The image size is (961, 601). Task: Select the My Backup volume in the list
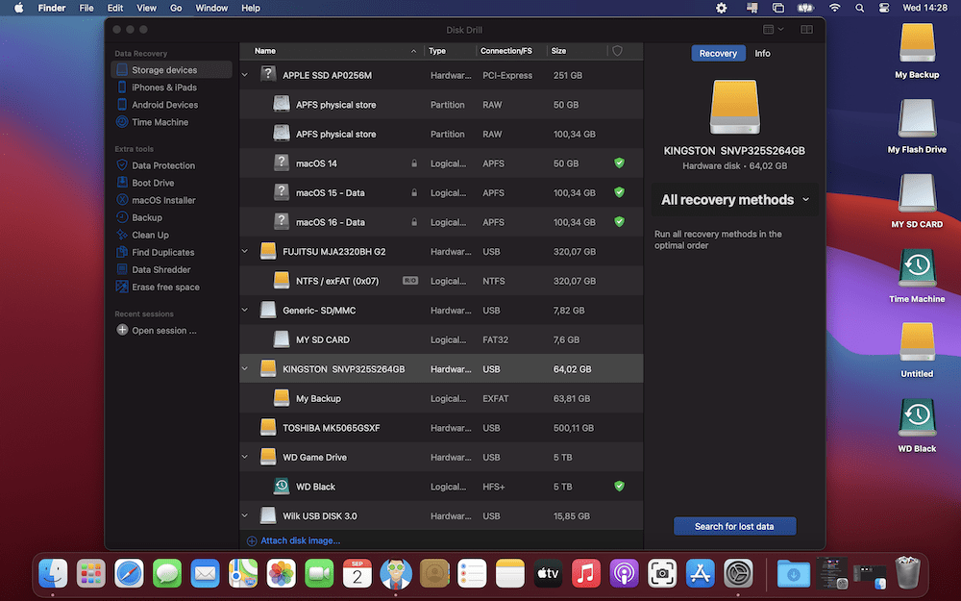[441, 399]
